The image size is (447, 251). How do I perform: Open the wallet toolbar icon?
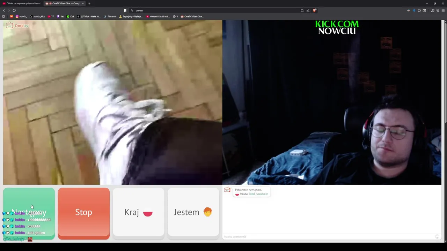point(424,10)
